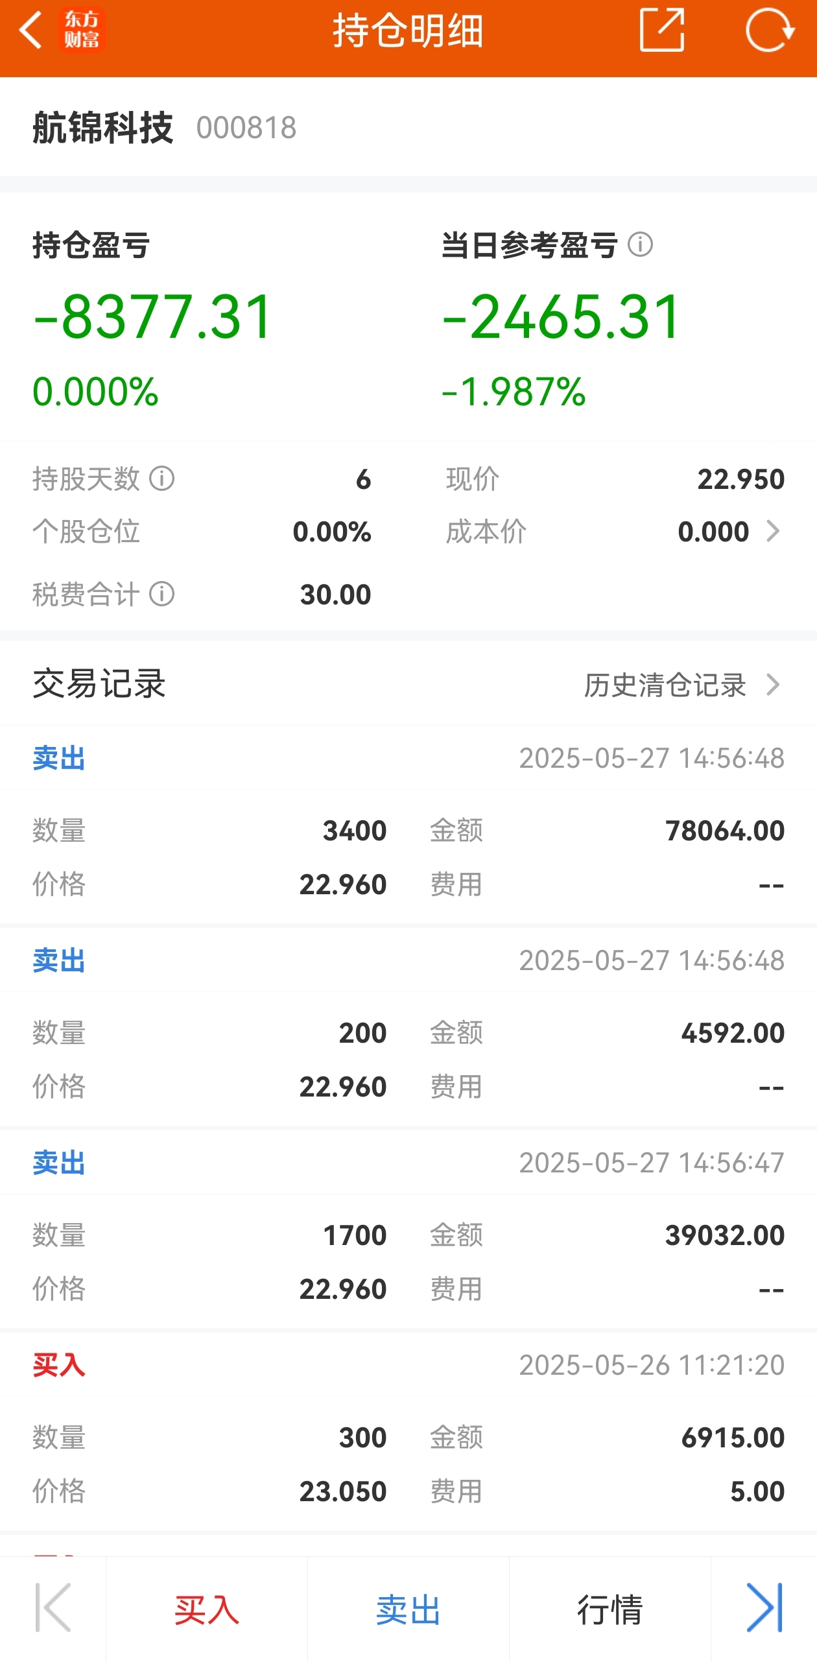The width and height of the screenshot is (817, 1662).
Task: Refresh the position details page
Action: pos(770,30)
